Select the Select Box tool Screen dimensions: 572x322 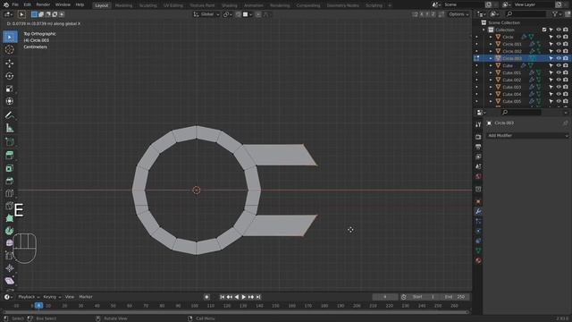point(10,37)
